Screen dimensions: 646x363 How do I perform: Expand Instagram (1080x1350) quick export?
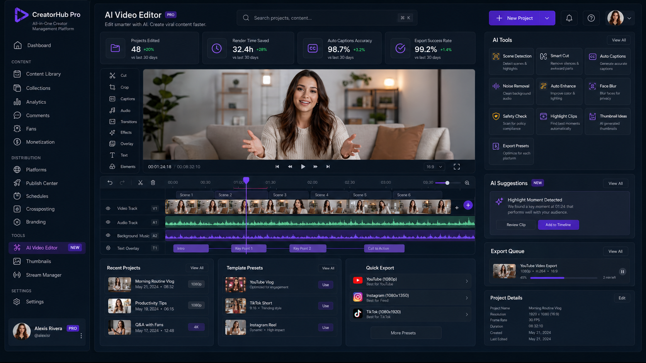pyautogui.click(x=467, y=298)
